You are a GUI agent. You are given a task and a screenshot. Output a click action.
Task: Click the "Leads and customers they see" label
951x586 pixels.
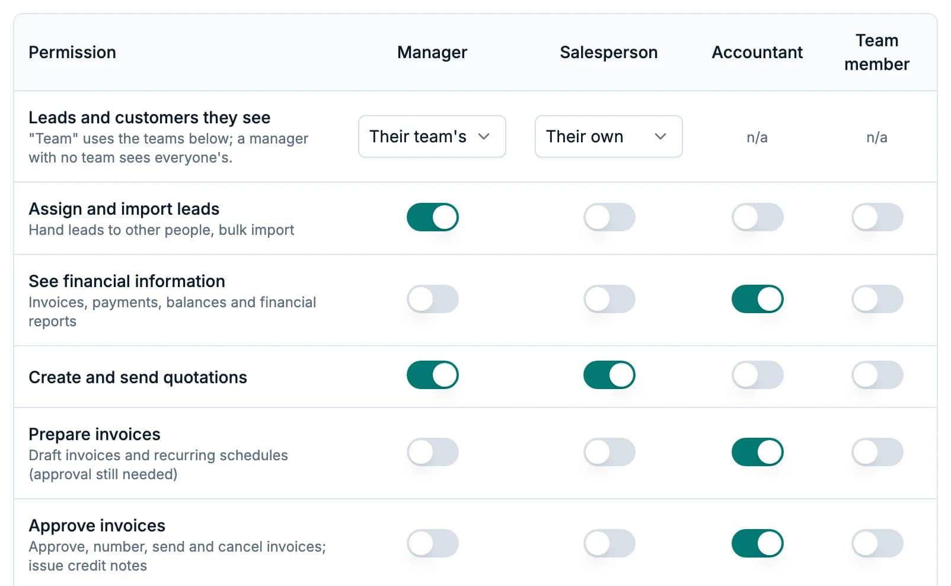(149, 117)
